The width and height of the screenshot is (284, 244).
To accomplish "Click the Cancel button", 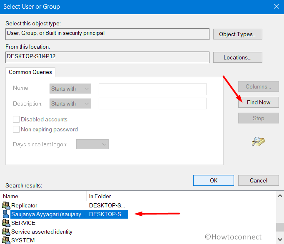I will pos(259,180).
